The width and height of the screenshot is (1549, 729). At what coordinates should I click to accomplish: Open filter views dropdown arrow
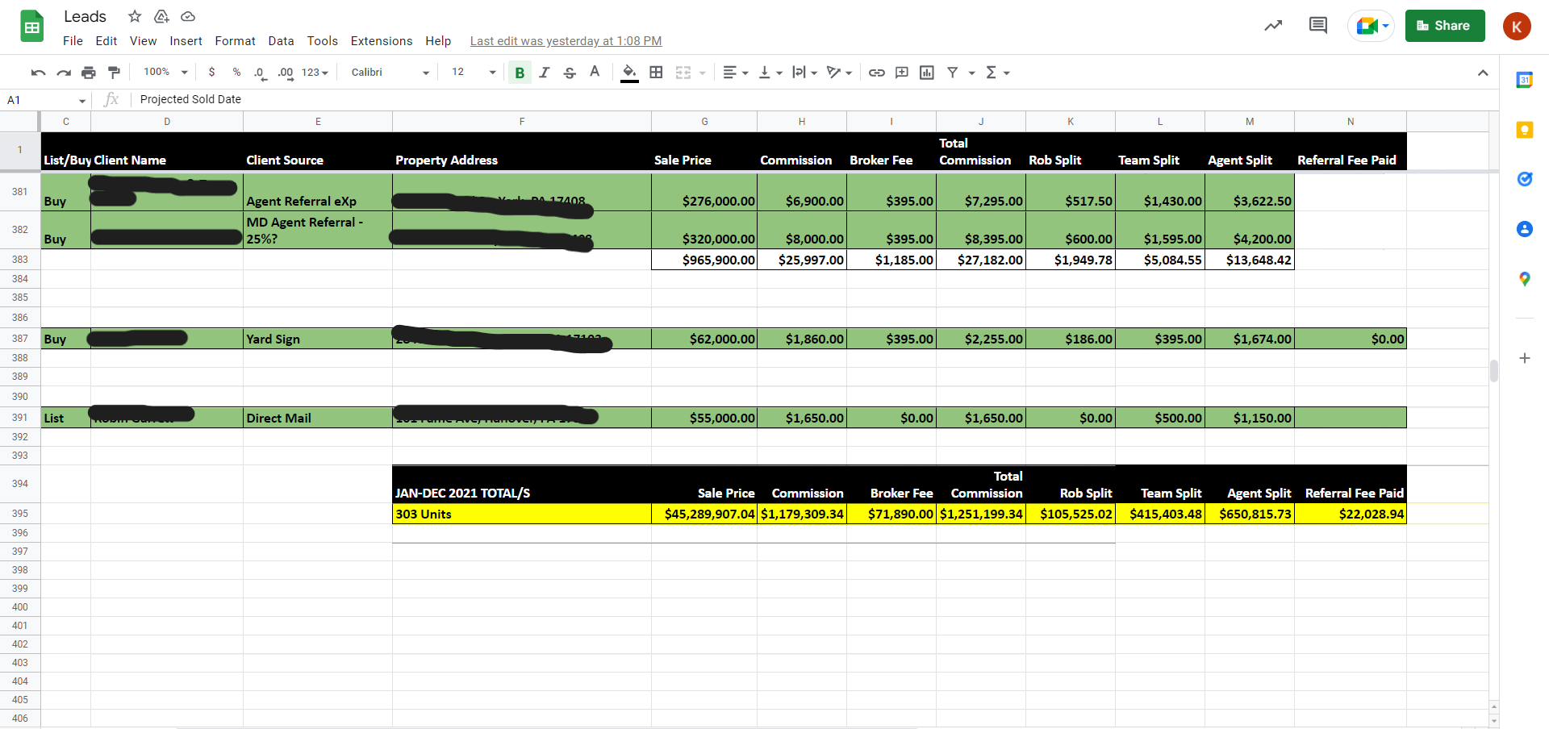tap(972, 73)
